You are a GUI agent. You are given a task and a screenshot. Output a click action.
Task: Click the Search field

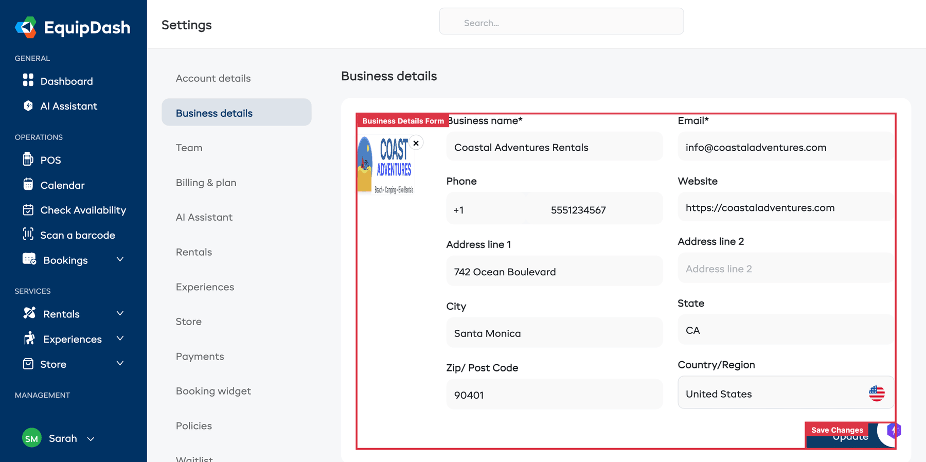[x=561, y=22]
